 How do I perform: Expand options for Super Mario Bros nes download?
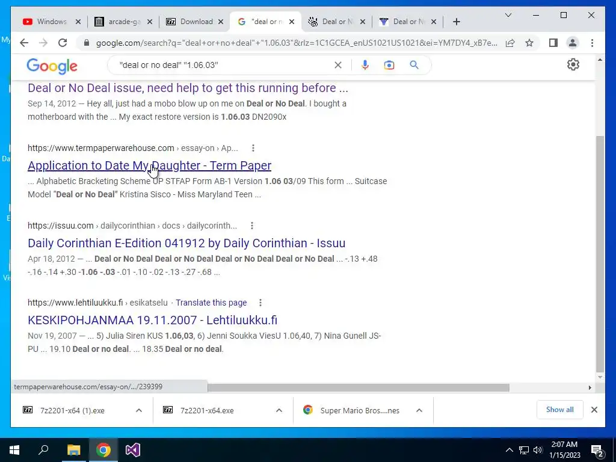419,410
